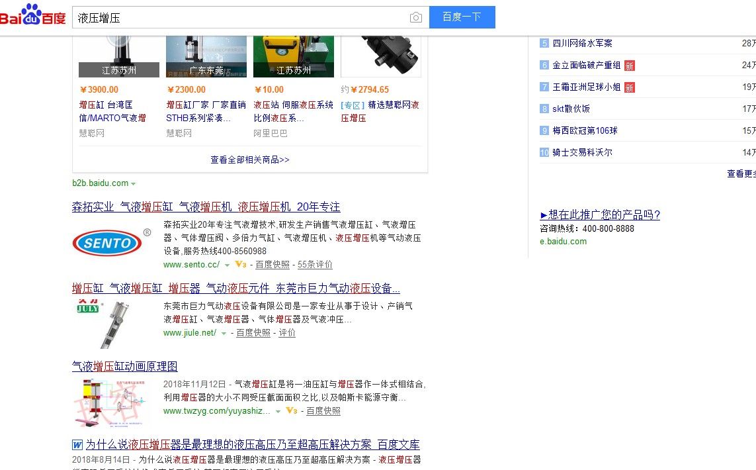Screen dimensions: 756x470
Task: Click rank 8 number badge
Action: [544, 109]
